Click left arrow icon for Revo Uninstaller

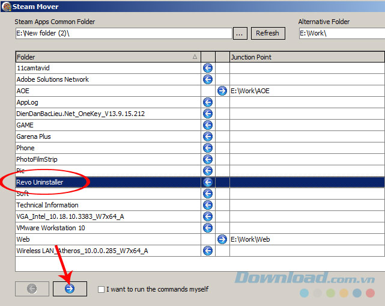[x=208, y=182]
